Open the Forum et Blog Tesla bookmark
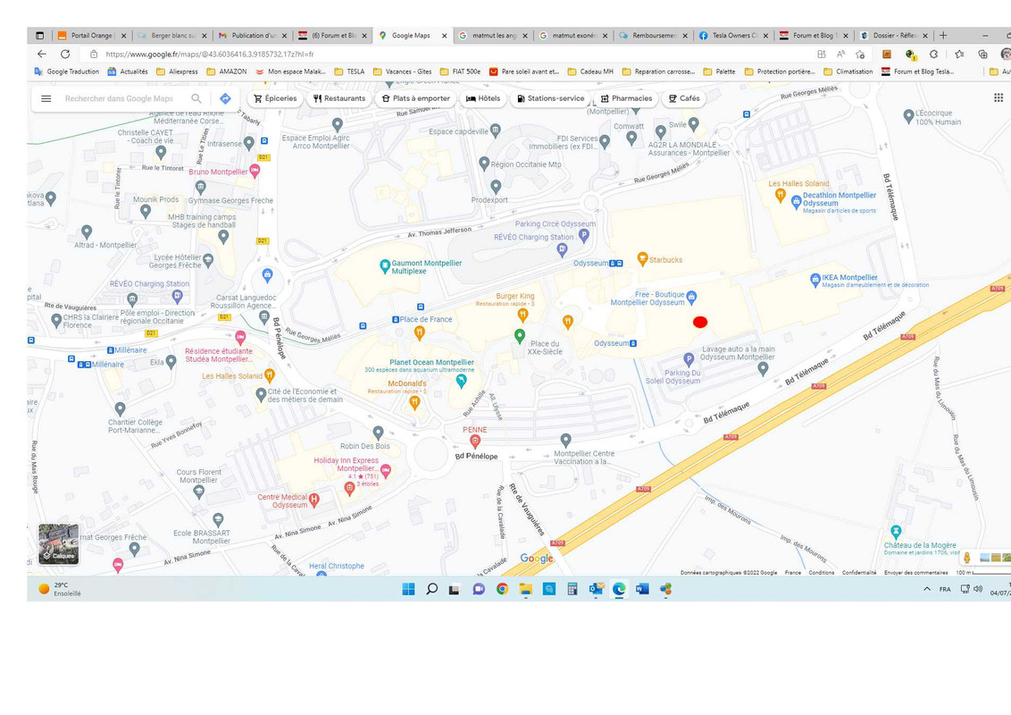 (917, 71)
